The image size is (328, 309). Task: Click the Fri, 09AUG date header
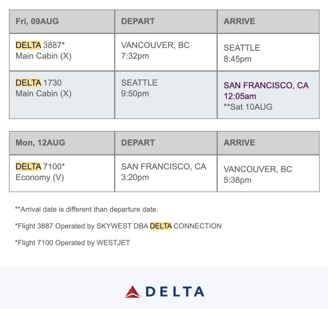[x=37, y=21]
